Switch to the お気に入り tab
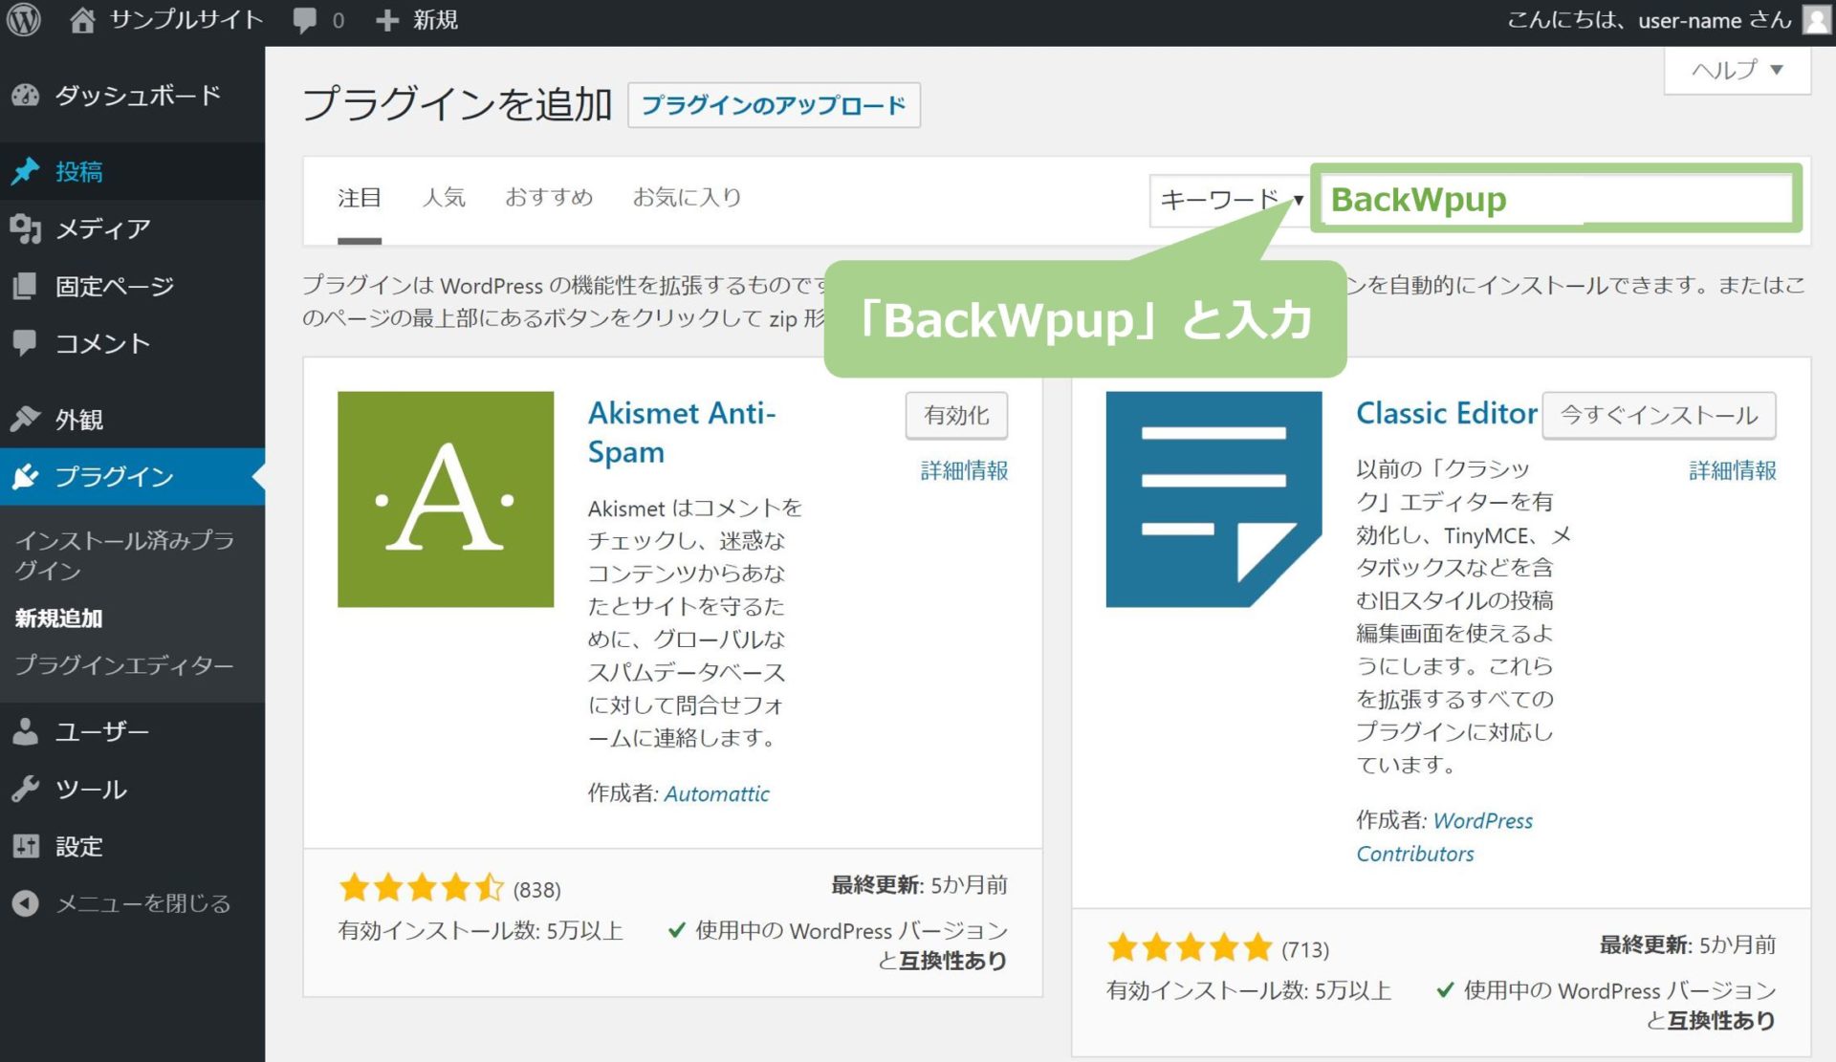 click(x=688, y=197)
